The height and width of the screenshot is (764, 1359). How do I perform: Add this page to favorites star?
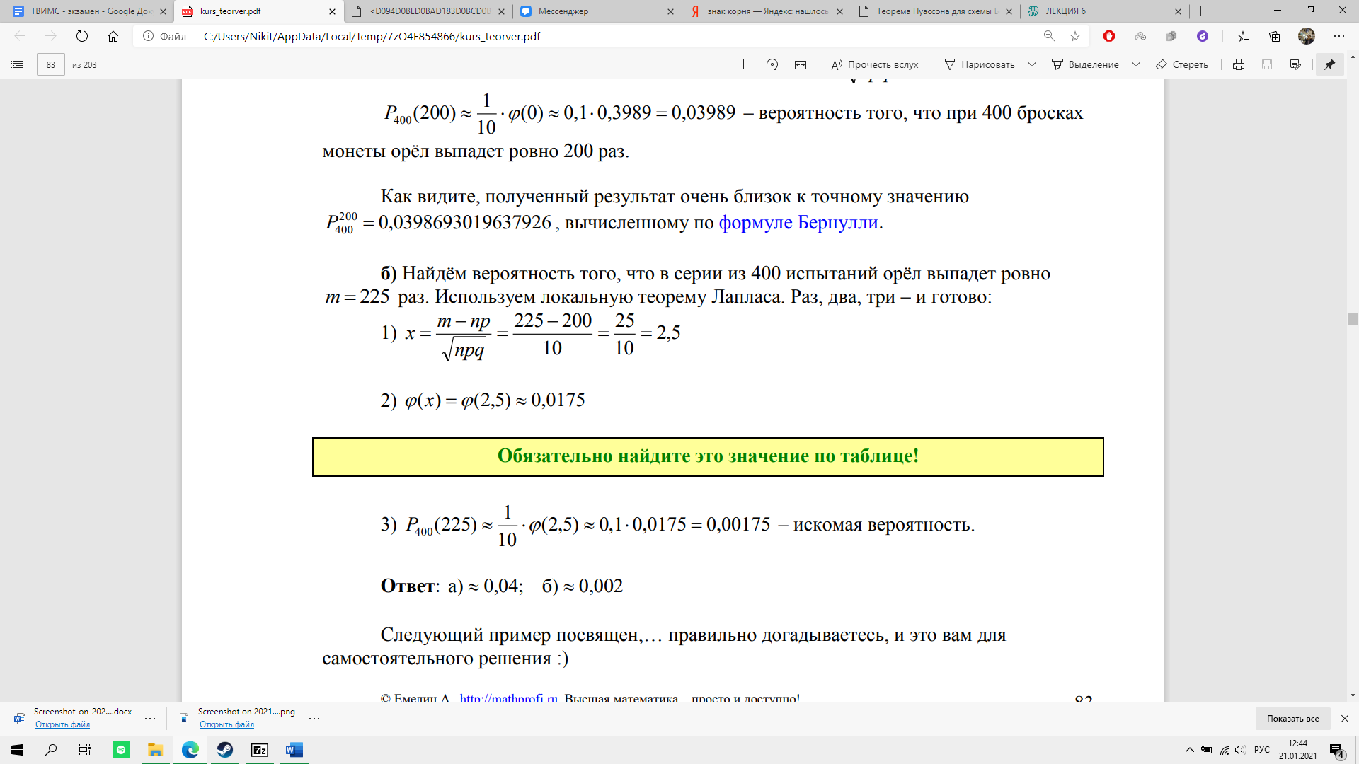tap(1076, 36)
